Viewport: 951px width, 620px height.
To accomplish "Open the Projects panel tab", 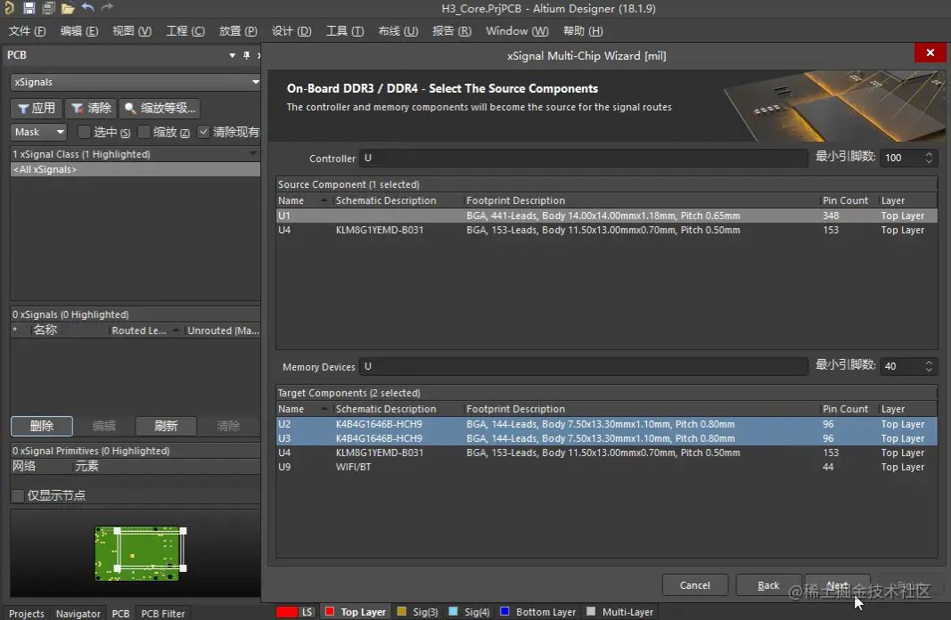I will coord(27,614).
